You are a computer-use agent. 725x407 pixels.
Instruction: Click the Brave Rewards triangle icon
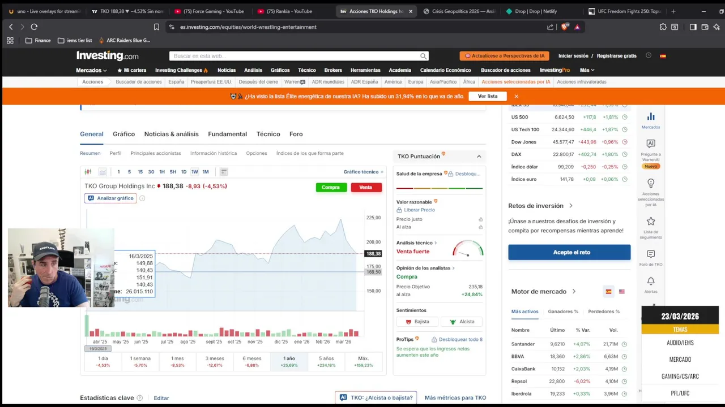pos(577,27)
